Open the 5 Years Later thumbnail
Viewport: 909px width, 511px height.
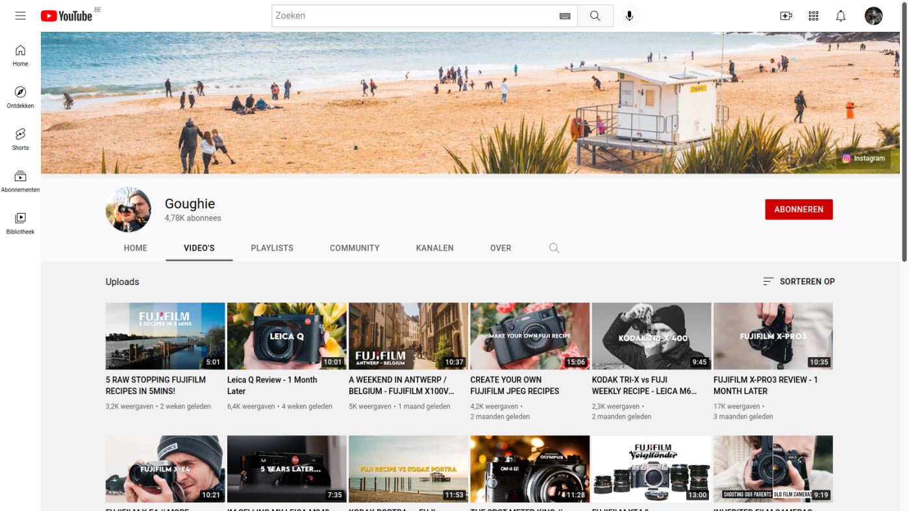click(286, 469)
